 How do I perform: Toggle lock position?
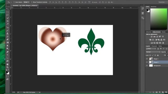155,55
